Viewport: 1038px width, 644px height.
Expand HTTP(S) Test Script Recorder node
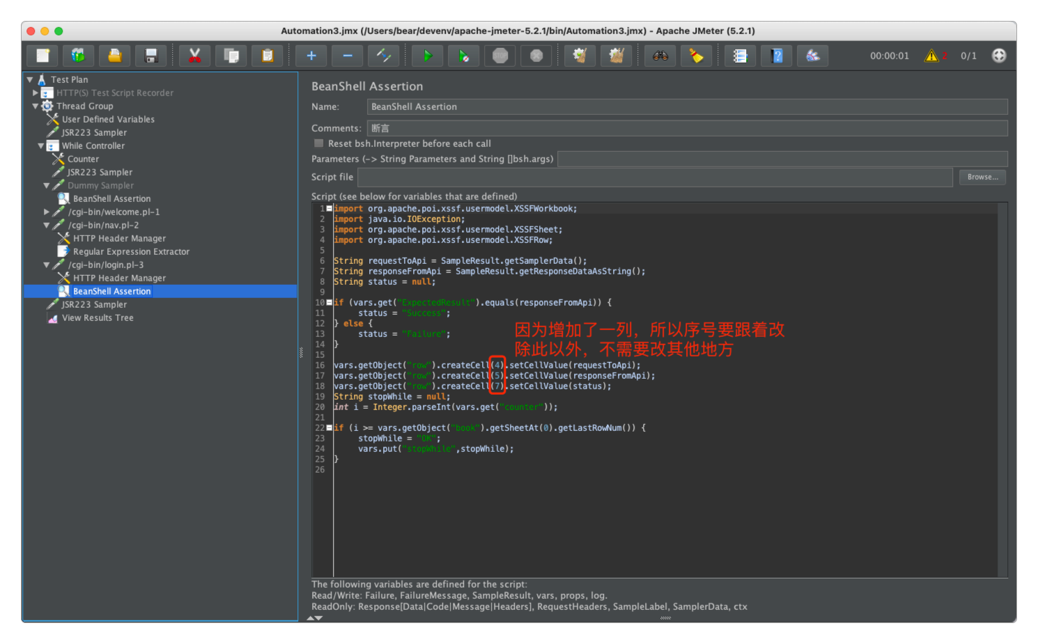[x=36, y=93]
